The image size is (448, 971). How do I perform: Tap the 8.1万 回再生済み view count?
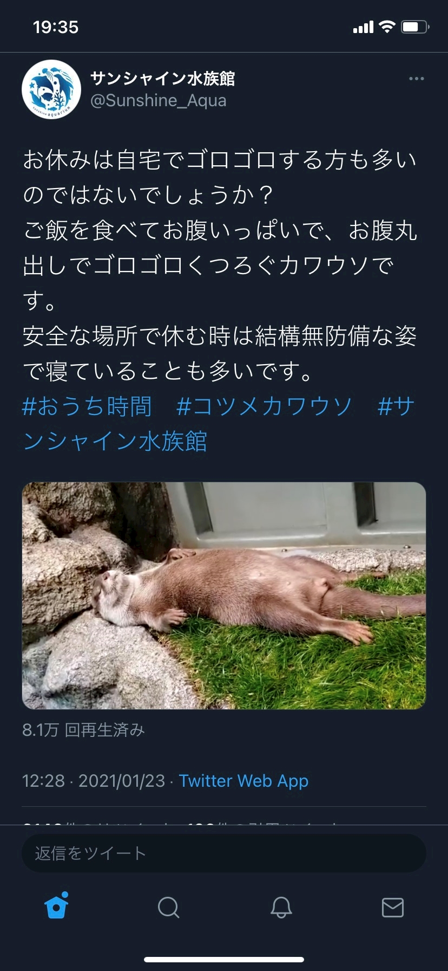[83, 730]
